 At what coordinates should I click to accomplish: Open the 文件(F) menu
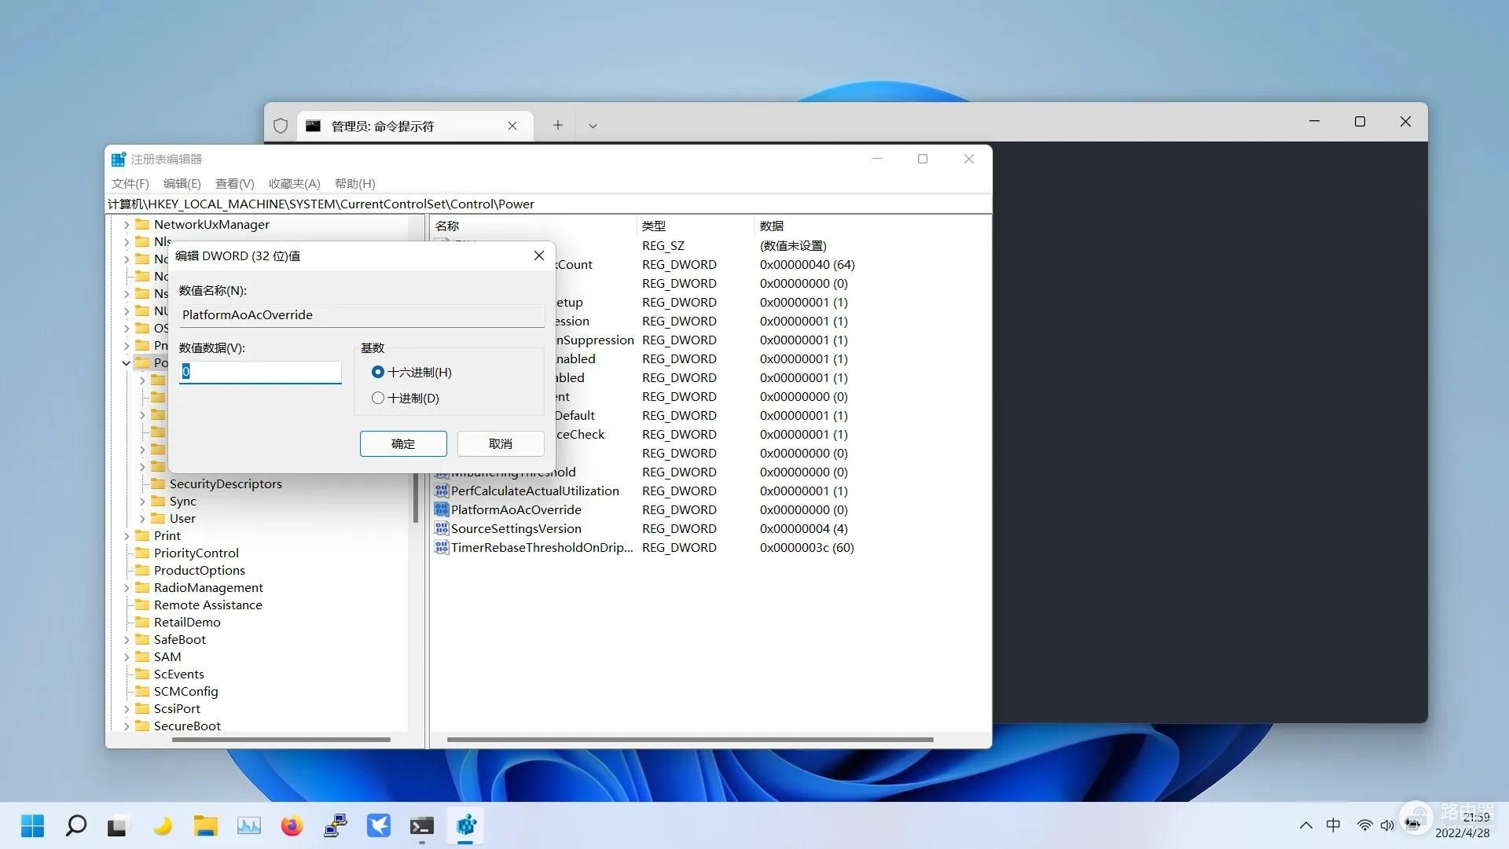(x=130, y=183)
